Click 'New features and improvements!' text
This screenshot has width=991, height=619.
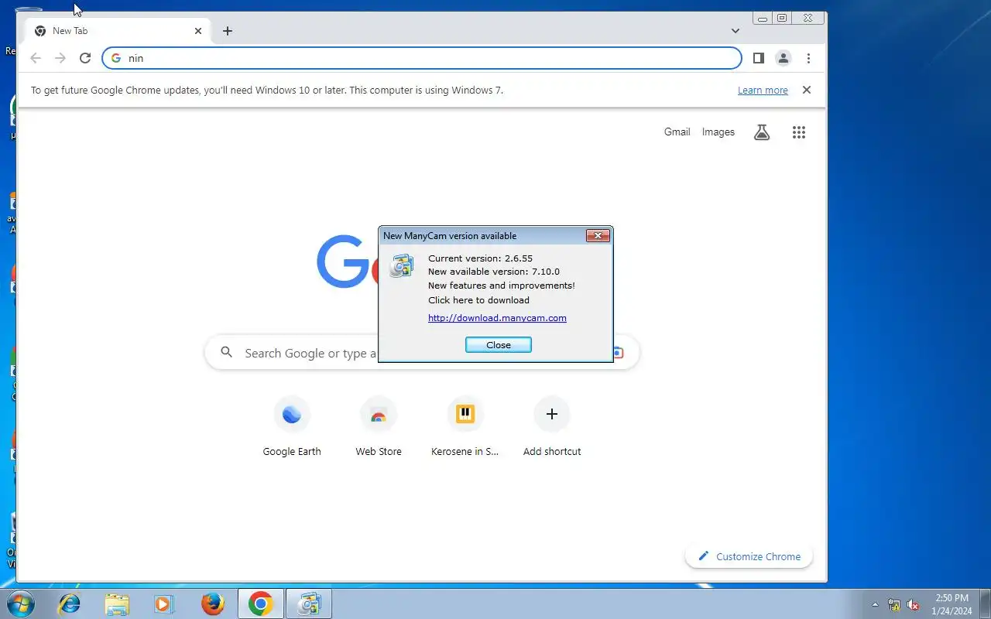[x=502, y=286]
